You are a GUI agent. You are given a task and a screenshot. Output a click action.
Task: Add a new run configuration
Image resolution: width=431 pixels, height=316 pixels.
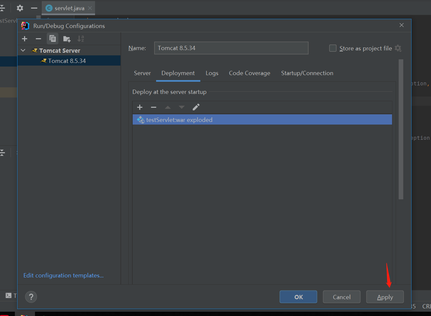(x=24, y=39)
